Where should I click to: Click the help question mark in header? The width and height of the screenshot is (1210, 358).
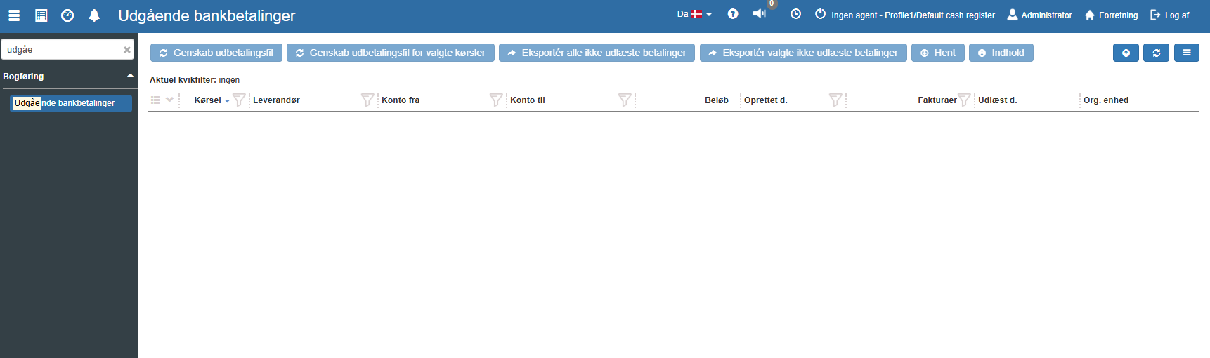click(x=733, y=14)
